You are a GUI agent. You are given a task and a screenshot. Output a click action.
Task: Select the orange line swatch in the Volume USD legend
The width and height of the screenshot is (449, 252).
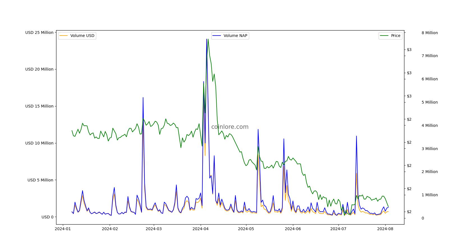pyautogui.click(x=64, y=36)
